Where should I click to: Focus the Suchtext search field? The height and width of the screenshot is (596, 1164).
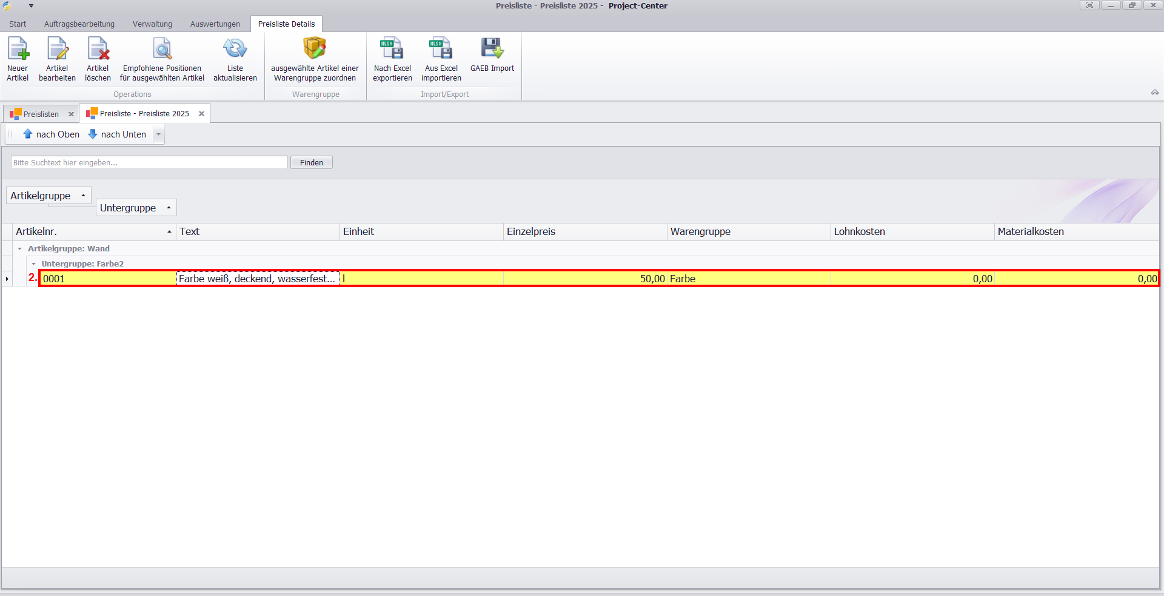(x=149, y=162)
